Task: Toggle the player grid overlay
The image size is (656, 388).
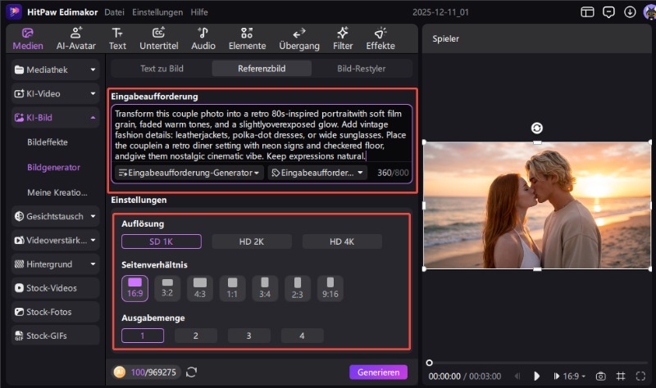Action: tap(621, 377)
